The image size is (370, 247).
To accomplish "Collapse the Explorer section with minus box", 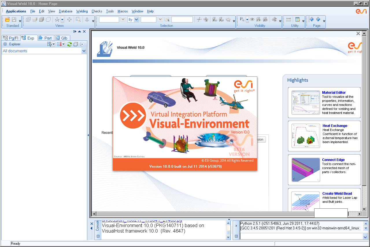I will [x=5, y=44].
